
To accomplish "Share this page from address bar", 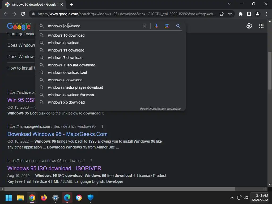I will pyautogui.click(x=222, y=14).
